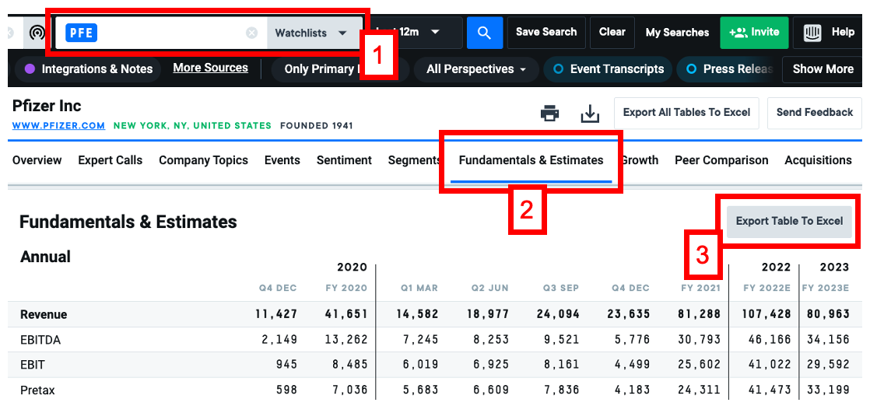870x413 pixels.
Task: Go to the Peer Comparison tab
Action: [721, 161]
